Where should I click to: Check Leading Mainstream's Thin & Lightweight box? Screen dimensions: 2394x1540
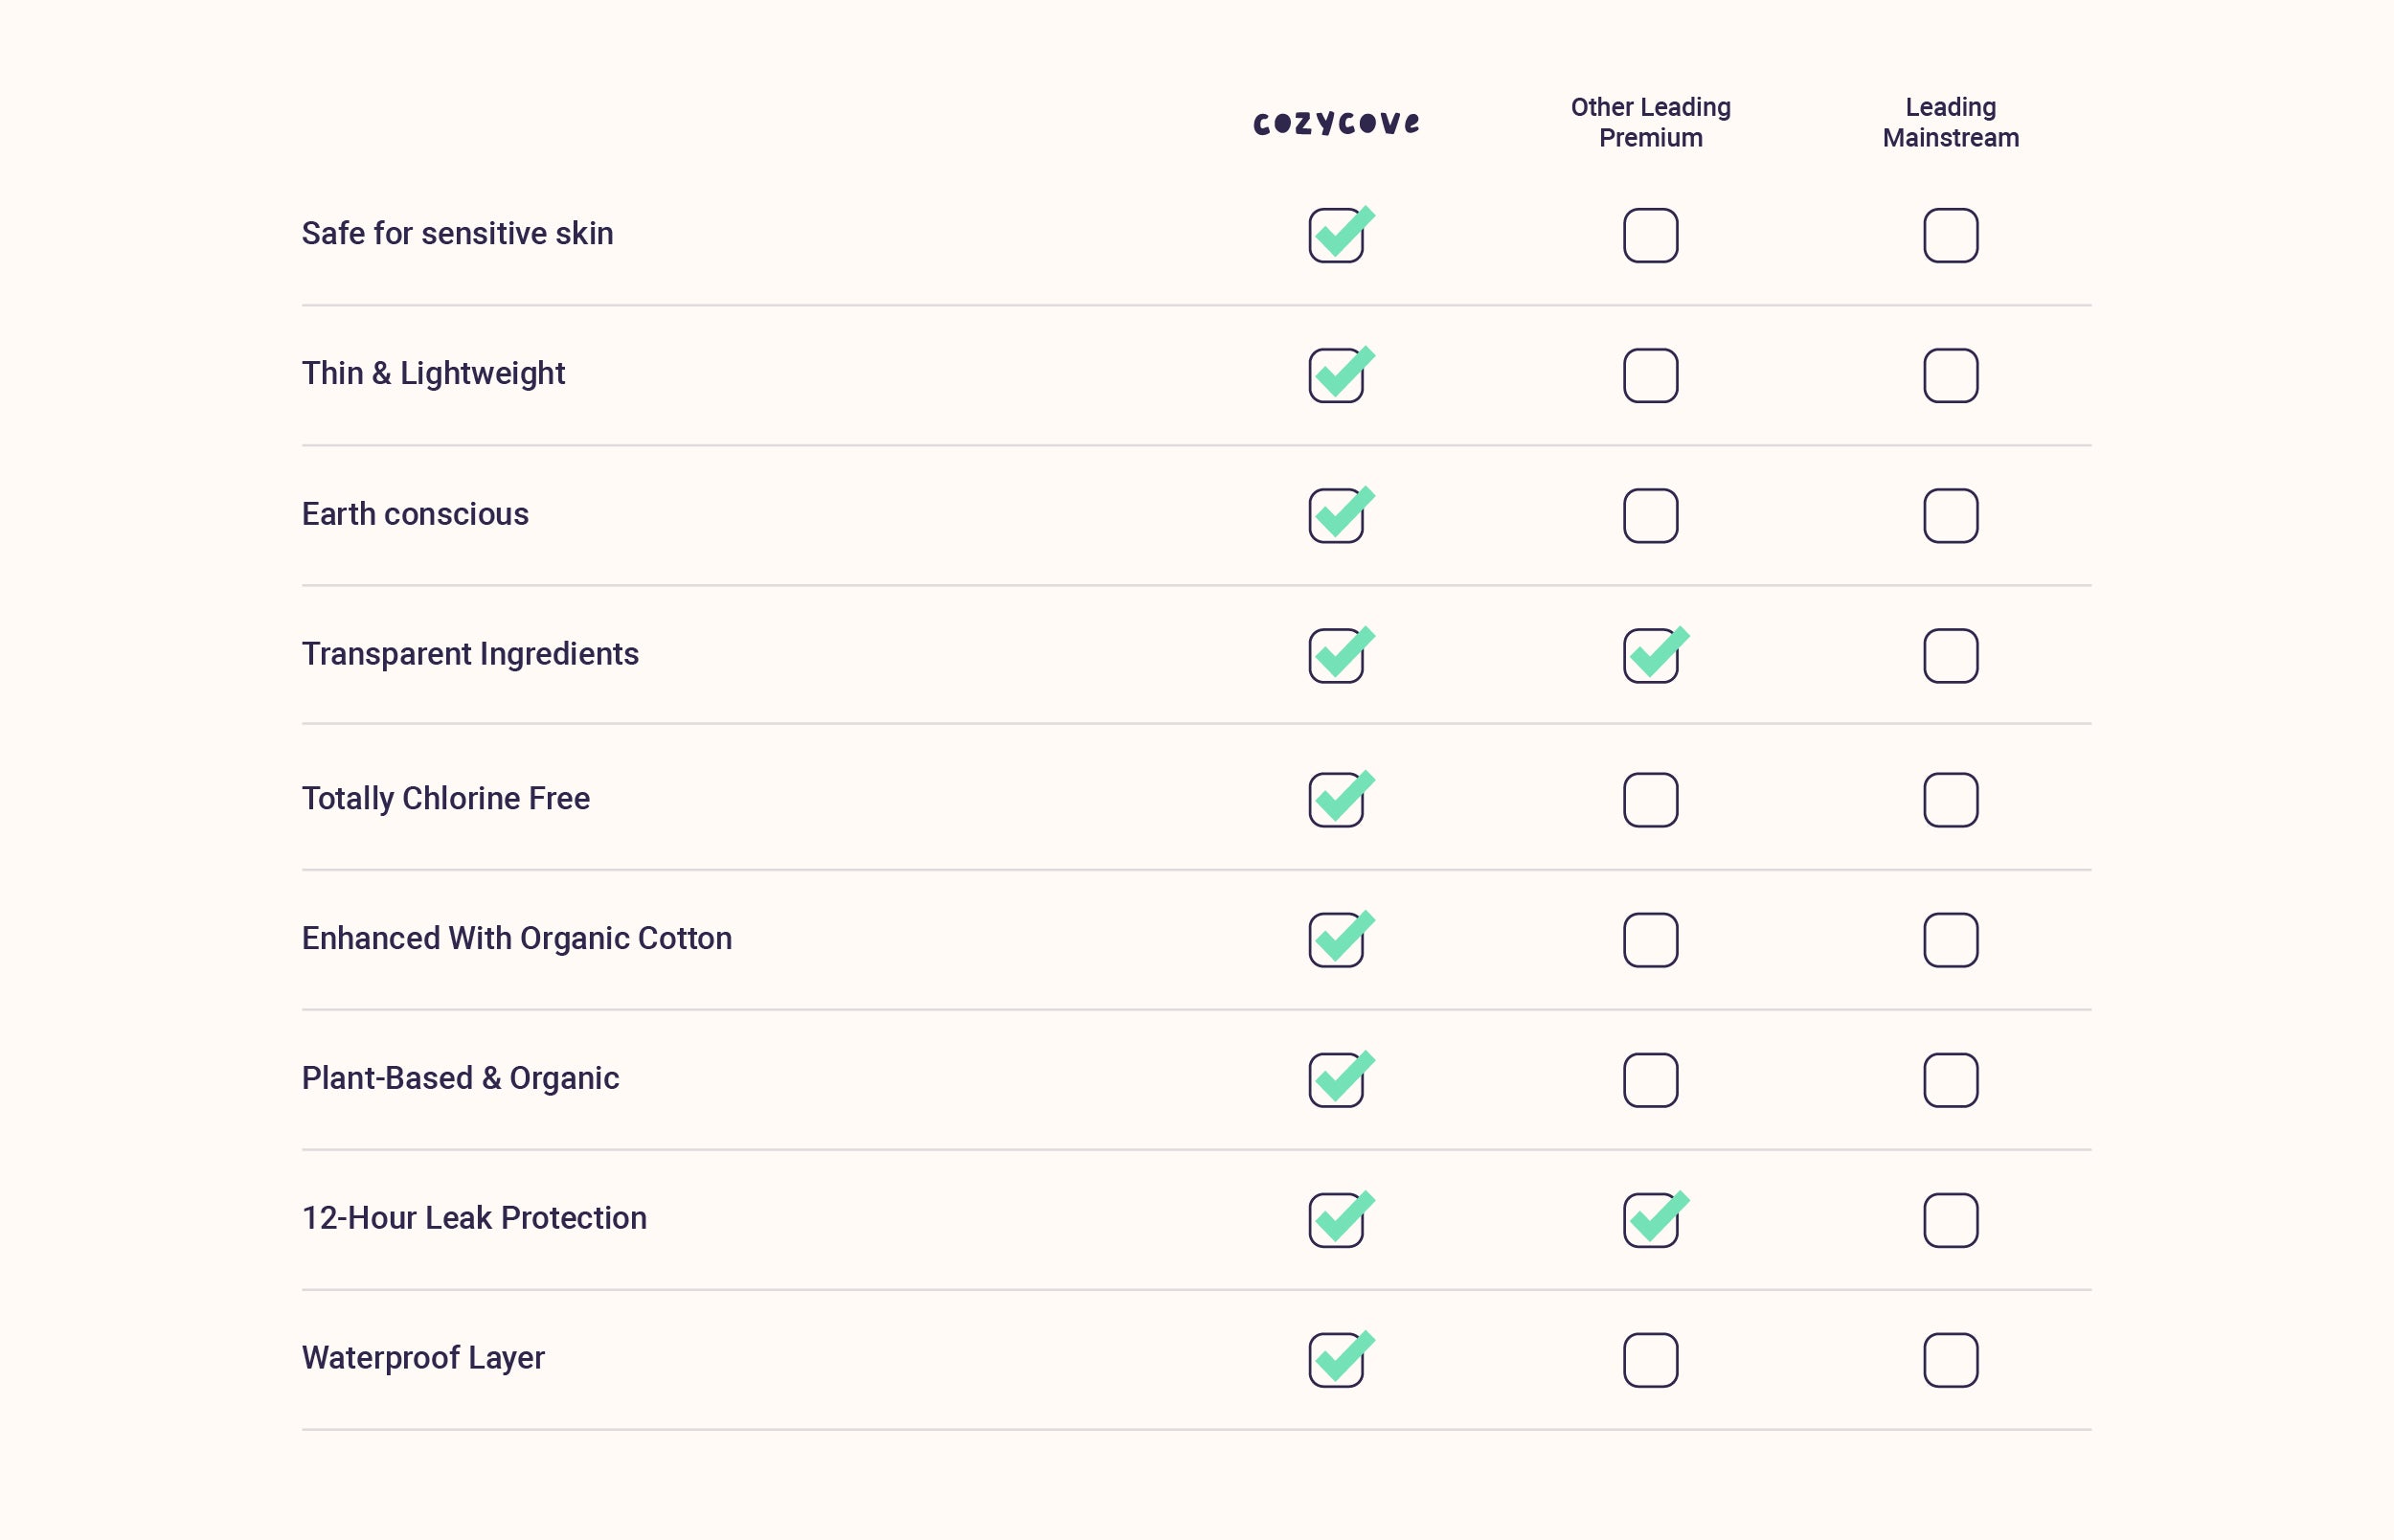[x=1949, y=376]
